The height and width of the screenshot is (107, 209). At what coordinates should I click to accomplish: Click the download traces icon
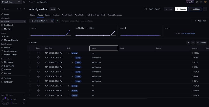188,42
